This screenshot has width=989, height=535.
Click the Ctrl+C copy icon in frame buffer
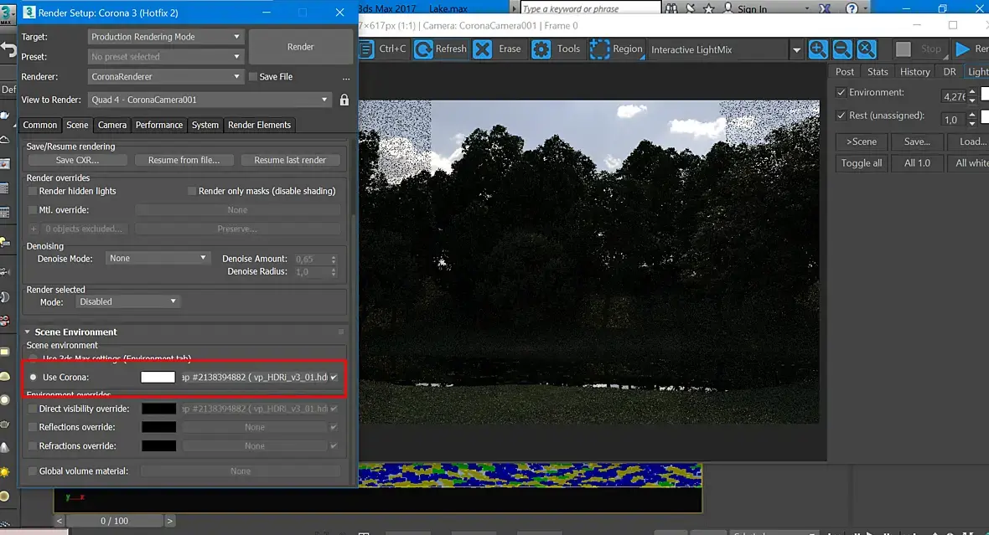coord(367,49)
